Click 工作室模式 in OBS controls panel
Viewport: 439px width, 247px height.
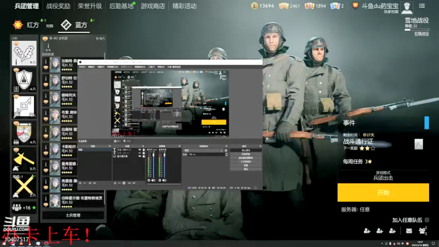(246, 161)
